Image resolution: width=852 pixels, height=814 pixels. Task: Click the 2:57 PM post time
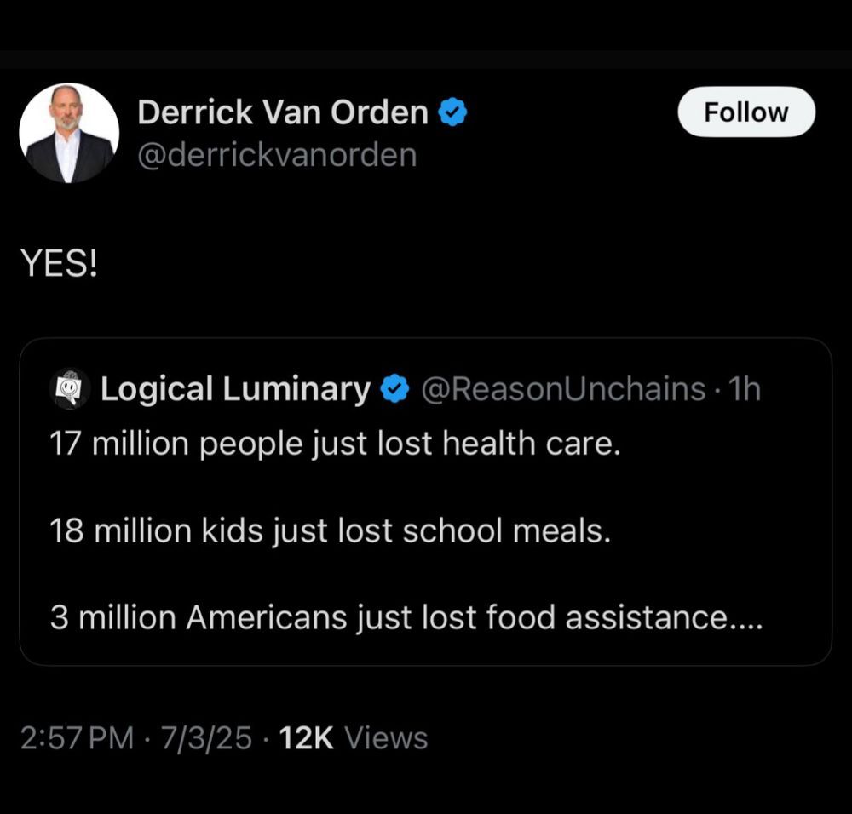point(77,737)
